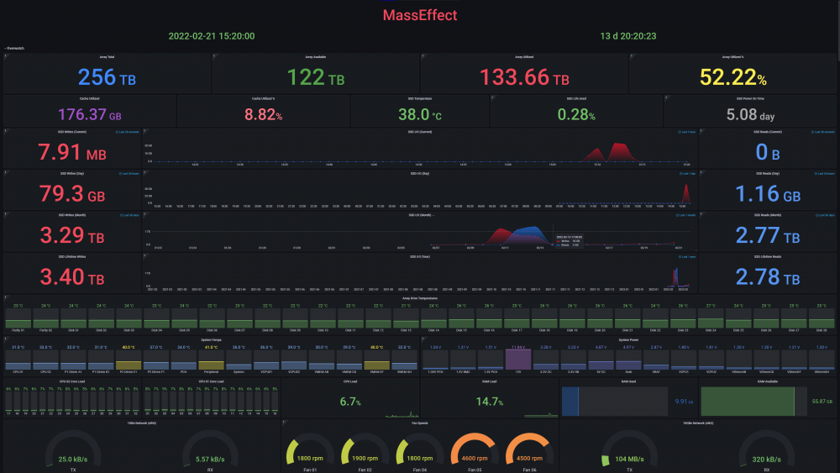
Task: Click time override label on SSD Writes (Month)
Action: pyautogui.click(x=129, y=215)
